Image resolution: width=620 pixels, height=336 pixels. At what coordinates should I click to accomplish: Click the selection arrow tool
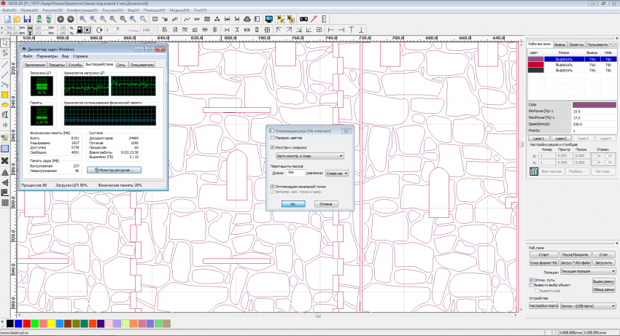click(5, 44)
